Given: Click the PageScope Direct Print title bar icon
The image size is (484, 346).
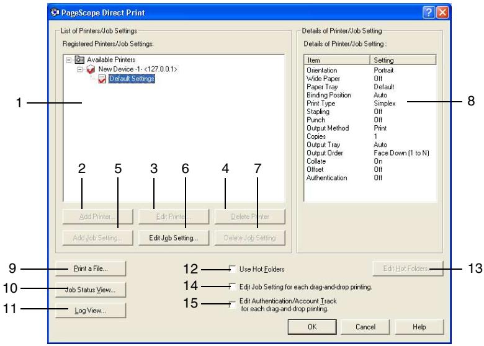Looking at the screenshot, I should [x=55, y=12].
